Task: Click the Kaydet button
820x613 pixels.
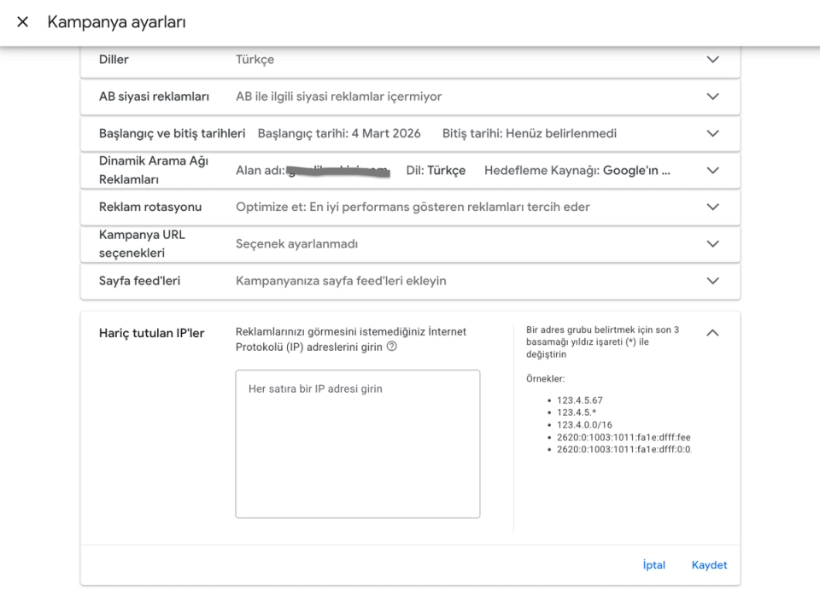Action: [709, 564]
